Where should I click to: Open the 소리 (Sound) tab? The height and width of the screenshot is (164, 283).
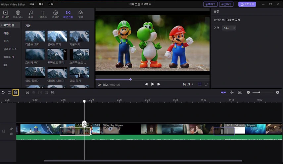[x=30, y=14]
